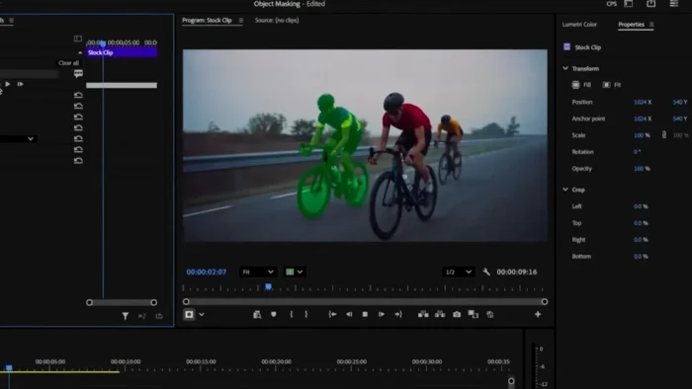Screen dimensions: 692x389
Task: Open the green mask overlay color dropdown
Action: (x=295, y=272)
